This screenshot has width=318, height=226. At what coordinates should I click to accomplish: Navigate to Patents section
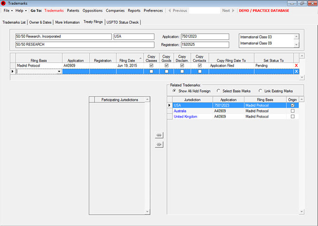tap(73, 10)
